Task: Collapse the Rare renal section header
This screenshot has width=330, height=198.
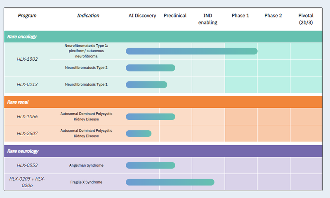Action: click(x=18, y=102)
